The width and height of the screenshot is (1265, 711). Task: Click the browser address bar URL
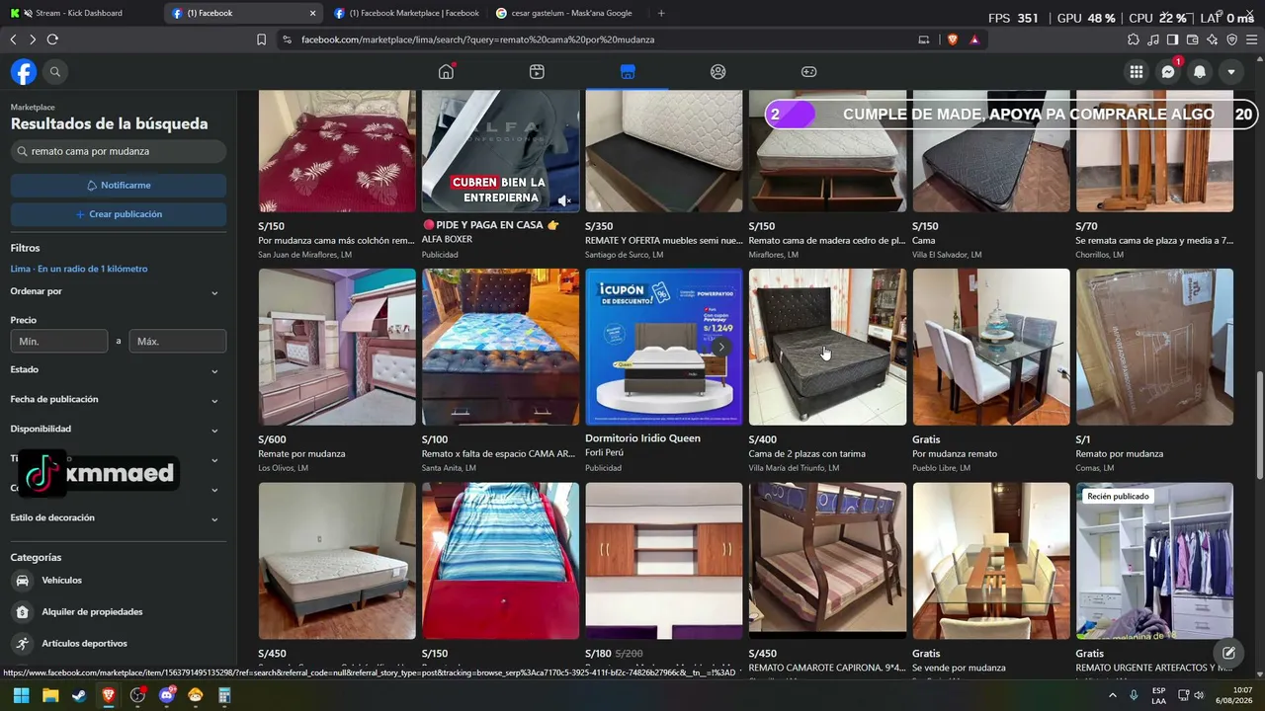coord(477,39)
